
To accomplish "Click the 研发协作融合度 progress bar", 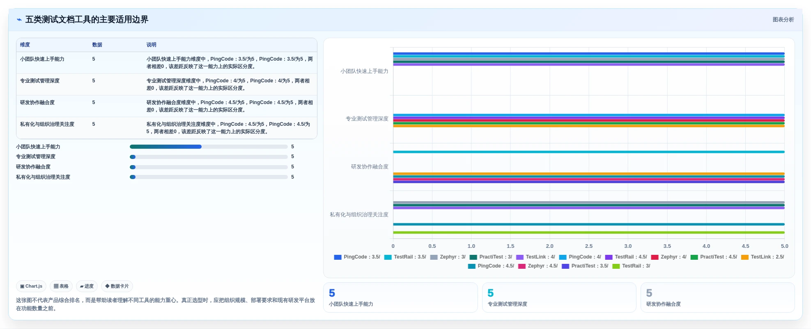I will pyautogui.click(x=209, y=167).
